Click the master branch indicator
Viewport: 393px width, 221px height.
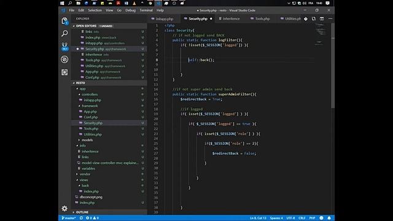[69, 218]
